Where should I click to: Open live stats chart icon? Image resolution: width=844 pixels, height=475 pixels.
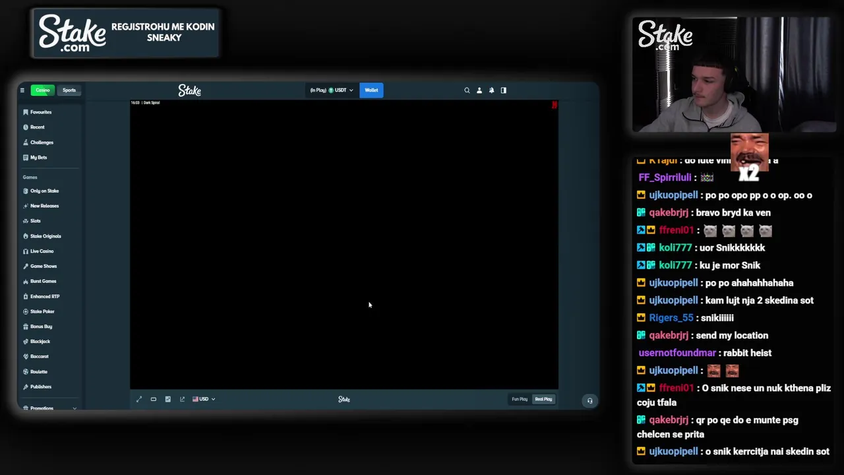168,399
